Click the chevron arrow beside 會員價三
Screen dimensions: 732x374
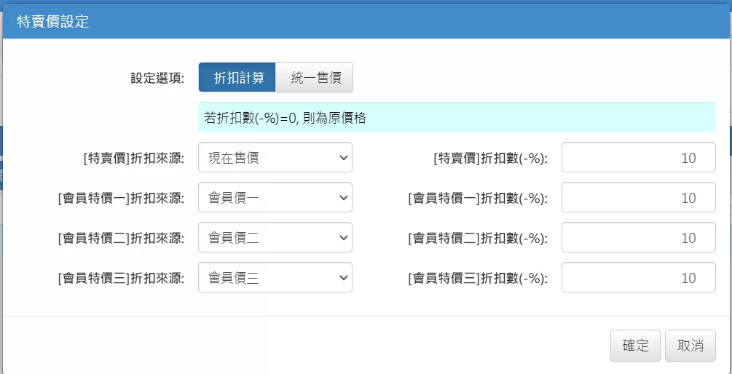click(x=344, y=278)
